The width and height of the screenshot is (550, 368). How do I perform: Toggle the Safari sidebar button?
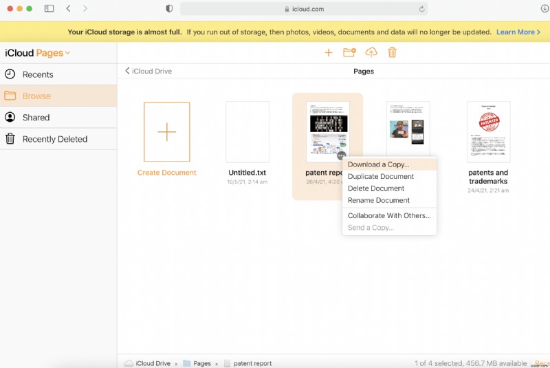pyautogui.click(x=49, y=8)
